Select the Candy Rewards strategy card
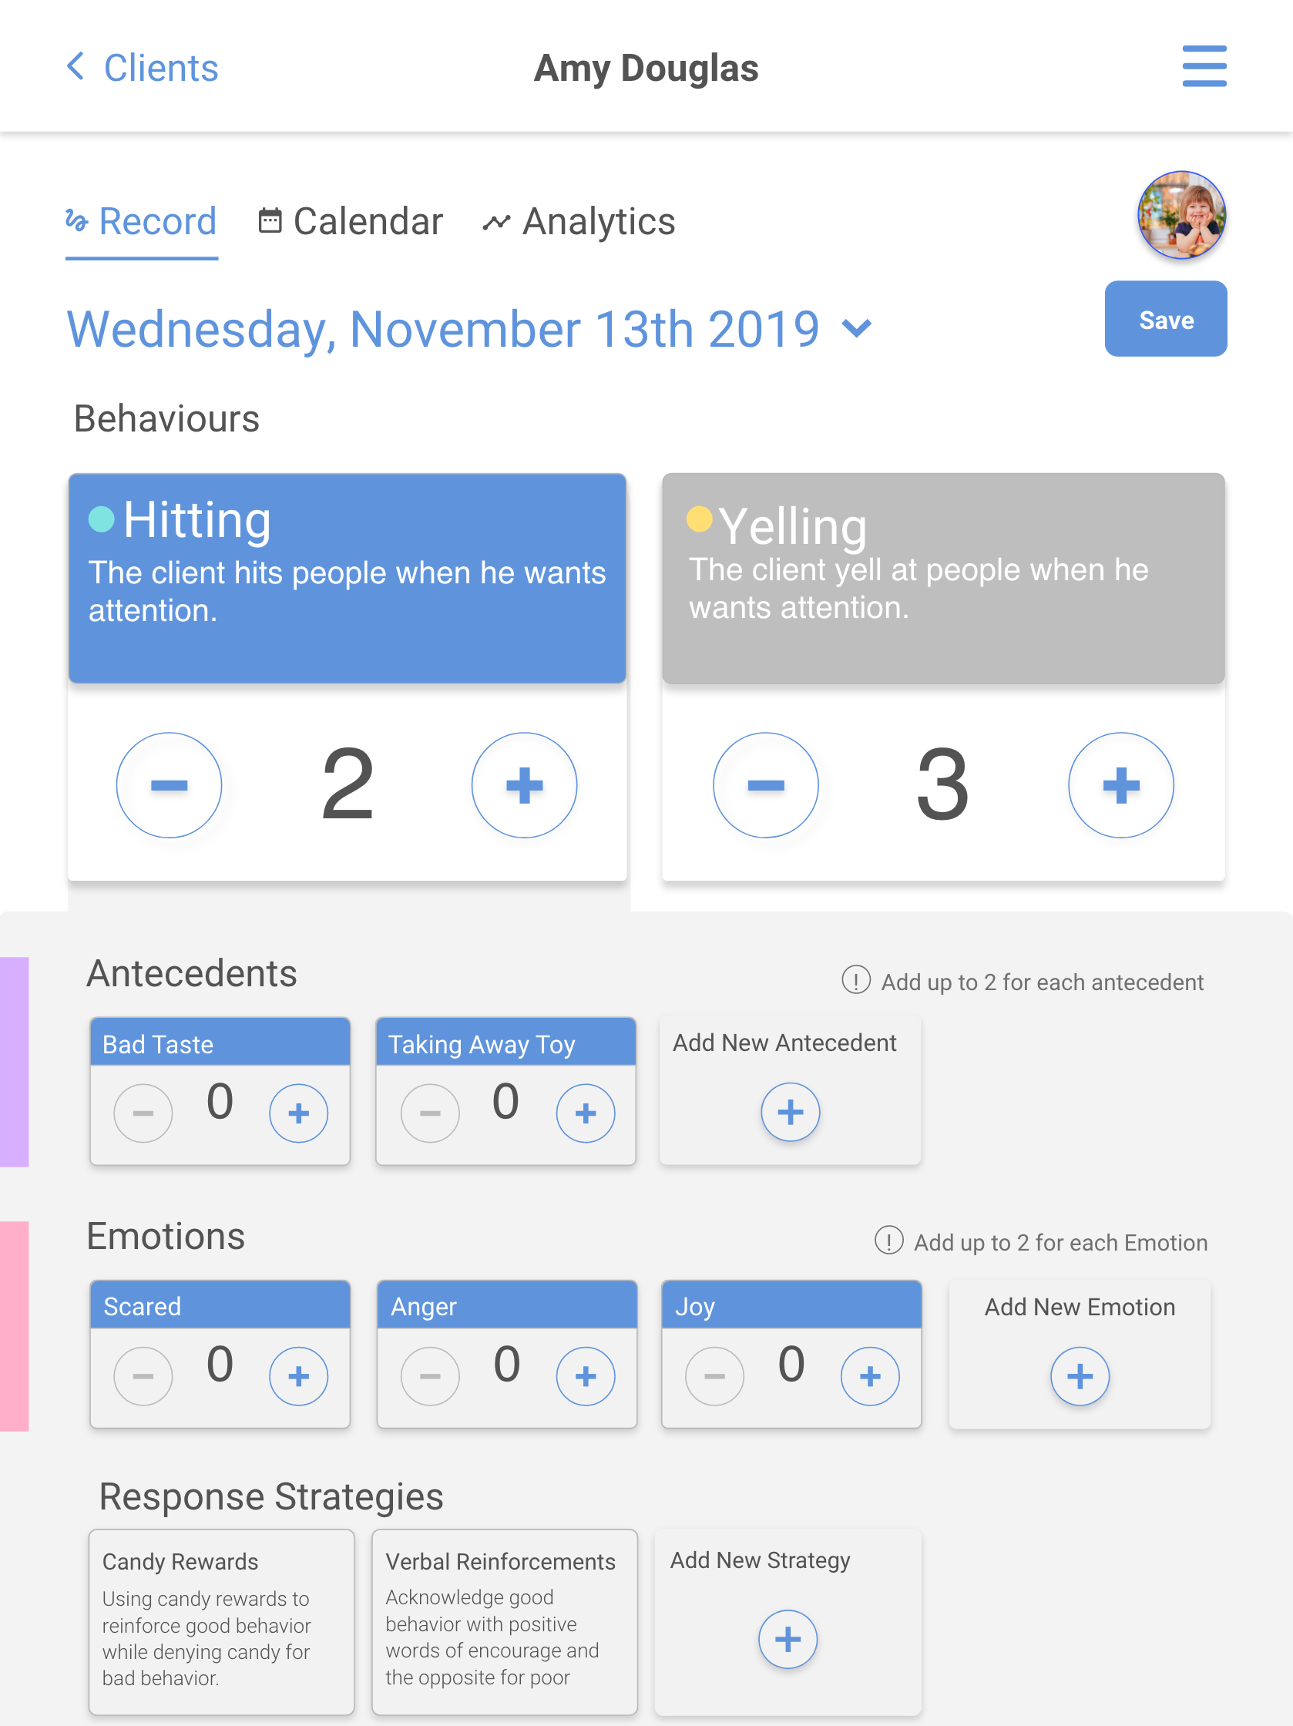Image resolution: width=1293 pixels, height=1726 pixels. coord(221,1621)
